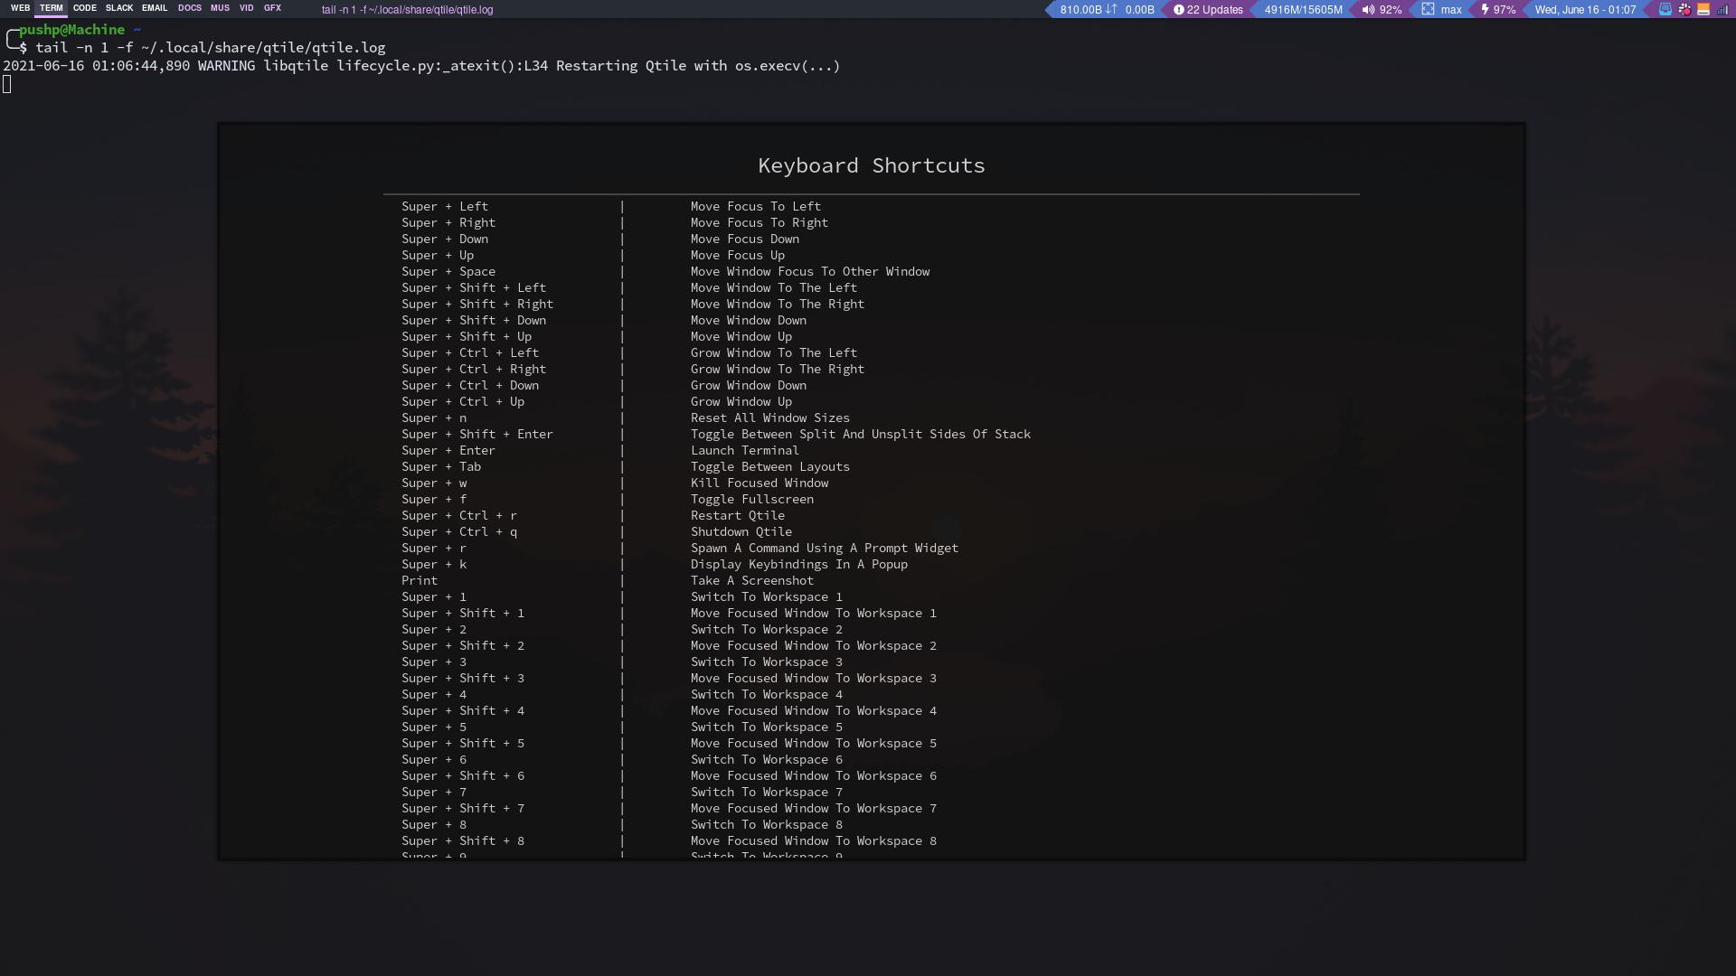Click the 92% volume level indicator
The height and width of the screenshot is (976, 1736).
coord(1390,10)
